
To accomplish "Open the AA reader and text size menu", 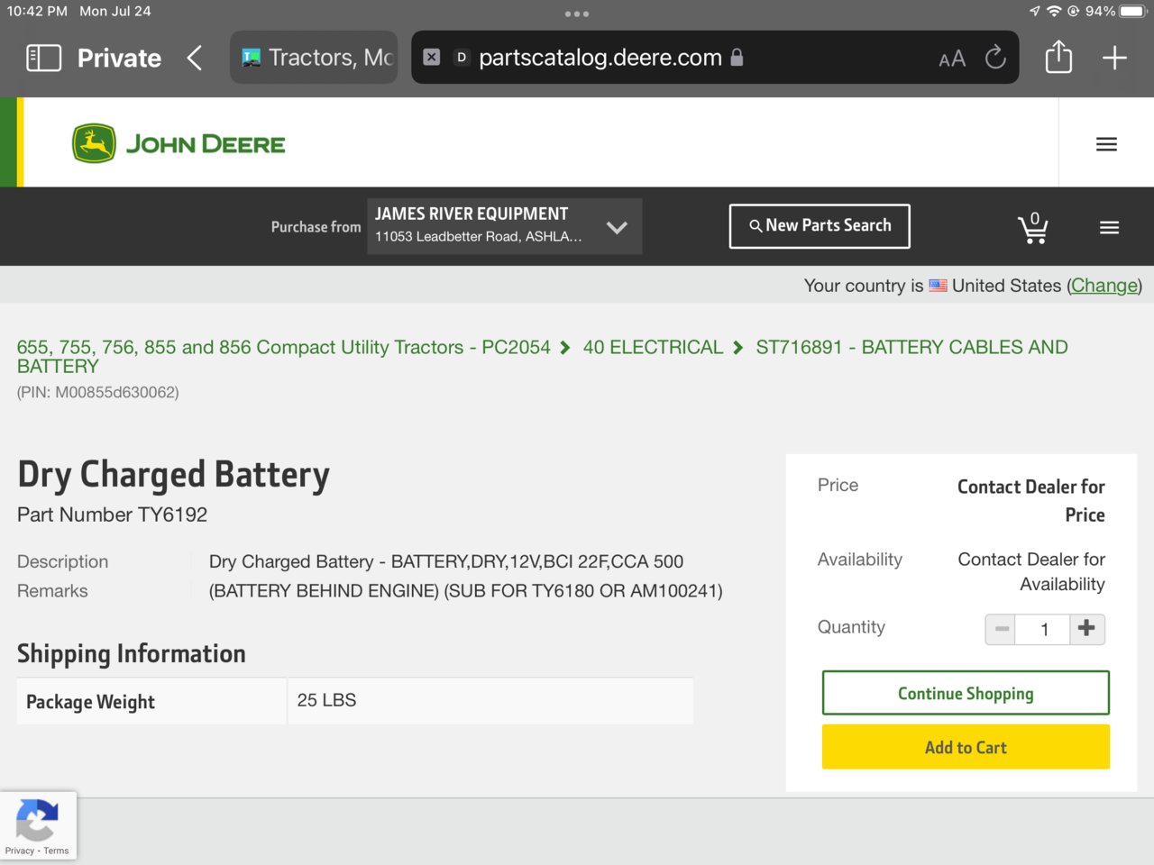I will (x=952, y=59).
